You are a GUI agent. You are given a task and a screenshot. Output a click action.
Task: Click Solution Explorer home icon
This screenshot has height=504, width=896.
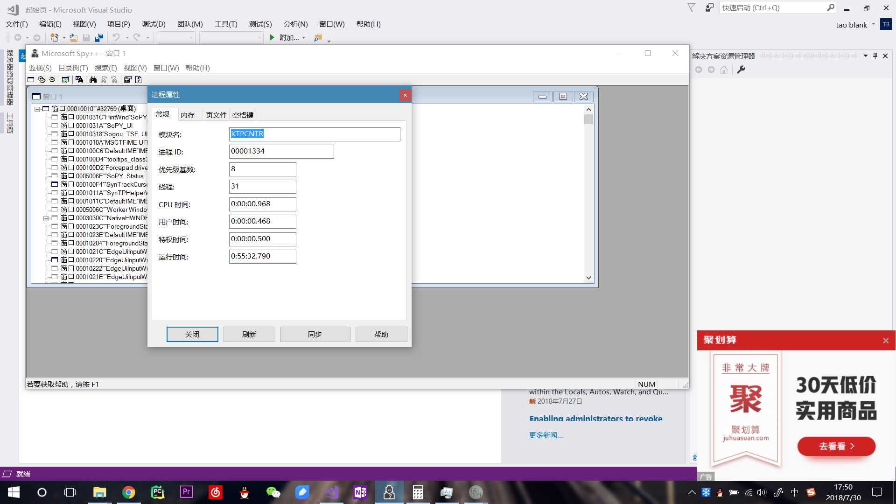(724, 70)
